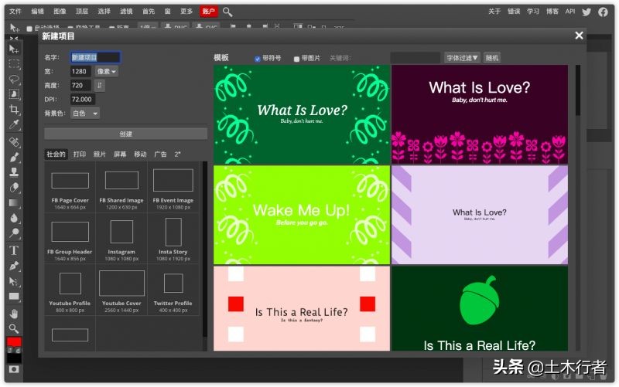Switch to the 照片 presets tab
Screen dimensions: 619x387
pyautogui.click(x=100, y=154)
